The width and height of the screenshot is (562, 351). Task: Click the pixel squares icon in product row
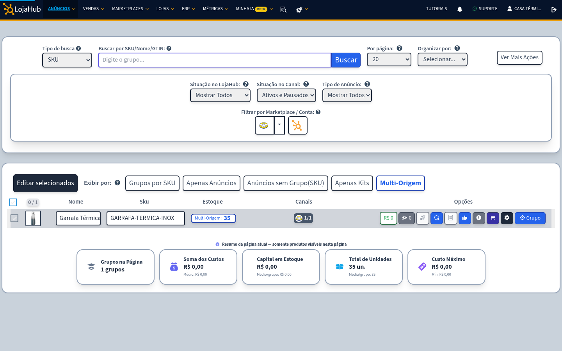tap(423, 218)
